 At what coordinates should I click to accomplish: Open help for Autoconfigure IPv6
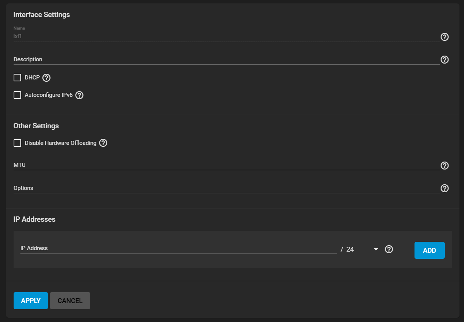tap(79, 95)
